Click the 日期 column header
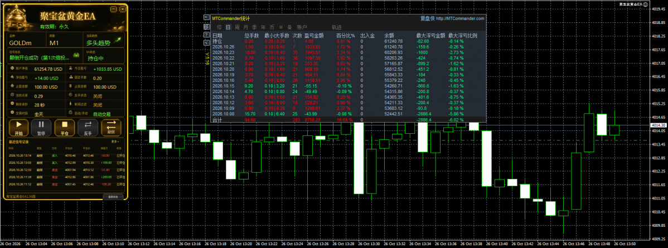 pos(217,36)
